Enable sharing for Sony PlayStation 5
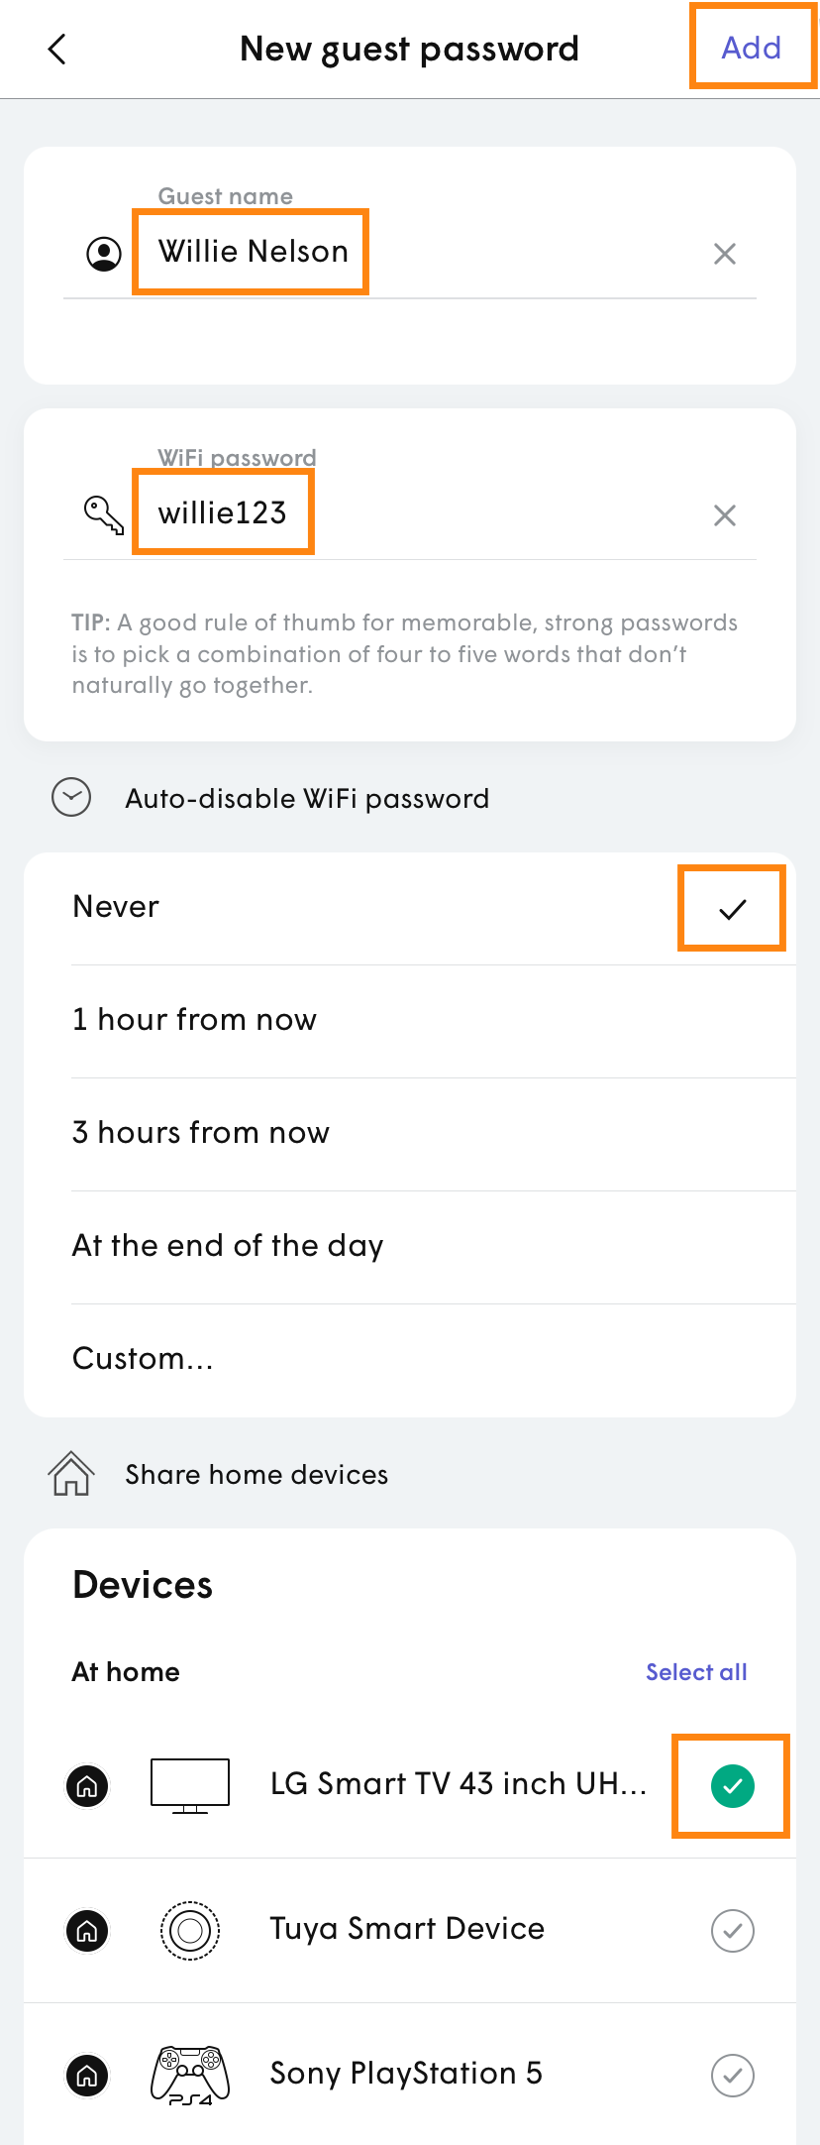The height and width of the screenshot is (2145, 820). pyautogui.click(x=731, y=2075)
